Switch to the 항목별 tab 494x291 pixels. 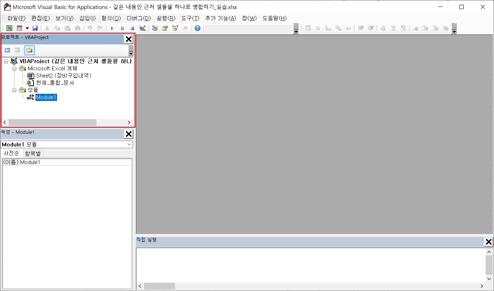click(x=34, y=153)
